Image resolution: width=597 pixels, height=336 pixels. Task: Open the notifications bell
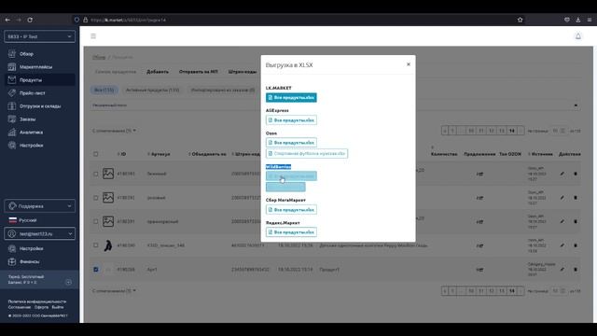click(578, 36)
